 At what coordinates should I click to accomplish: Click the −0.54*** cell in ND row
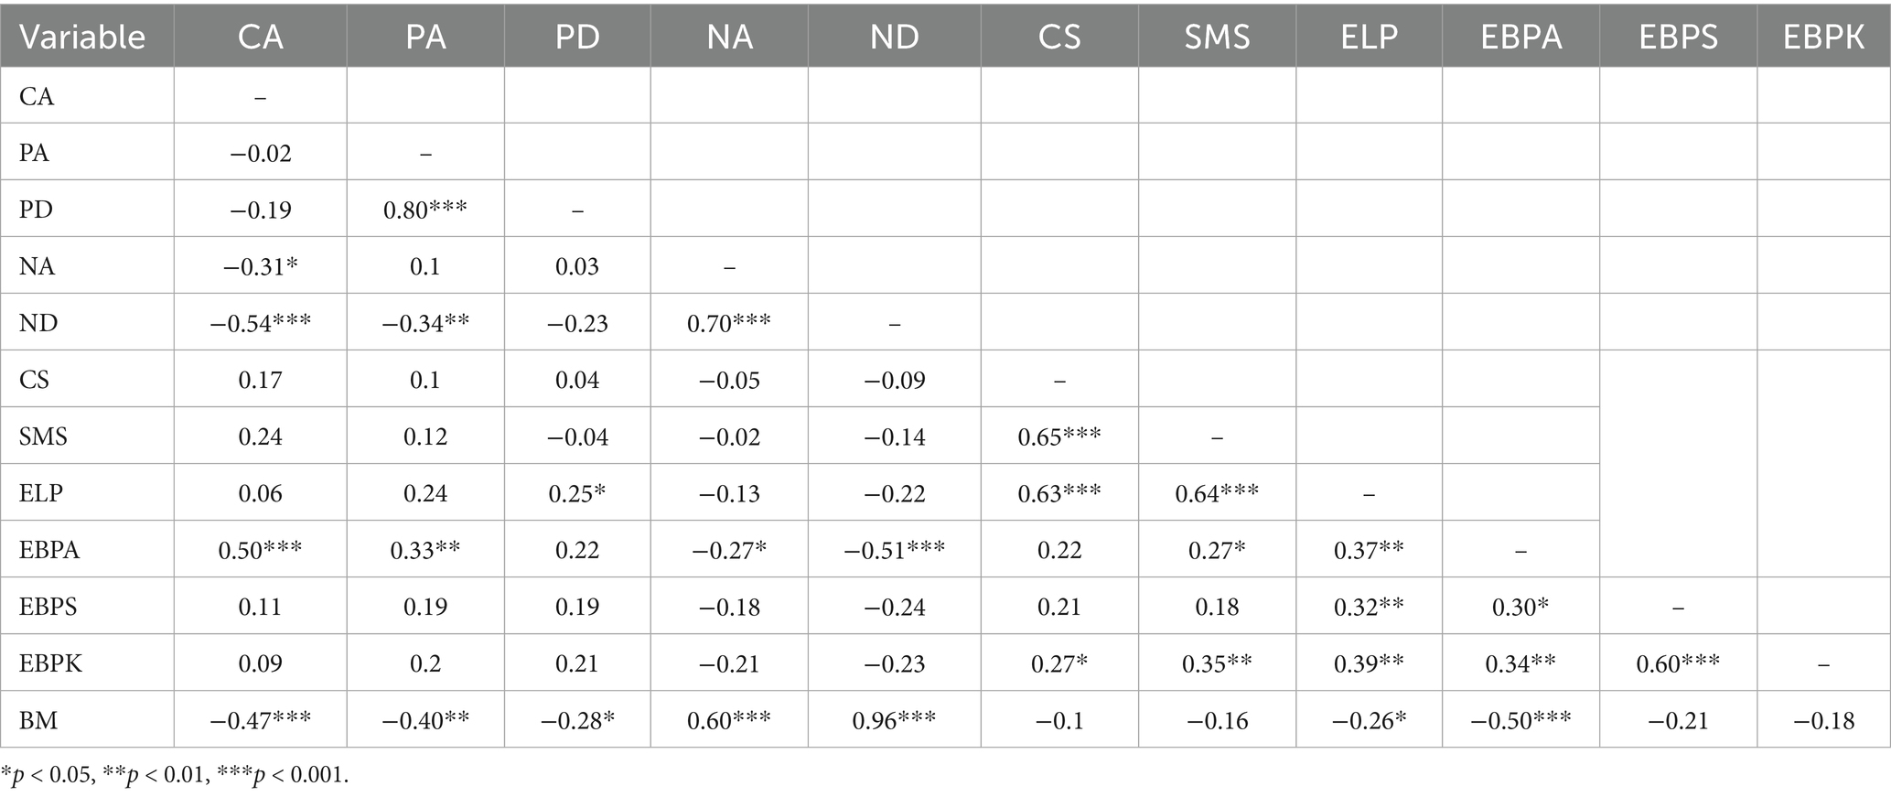261,323
